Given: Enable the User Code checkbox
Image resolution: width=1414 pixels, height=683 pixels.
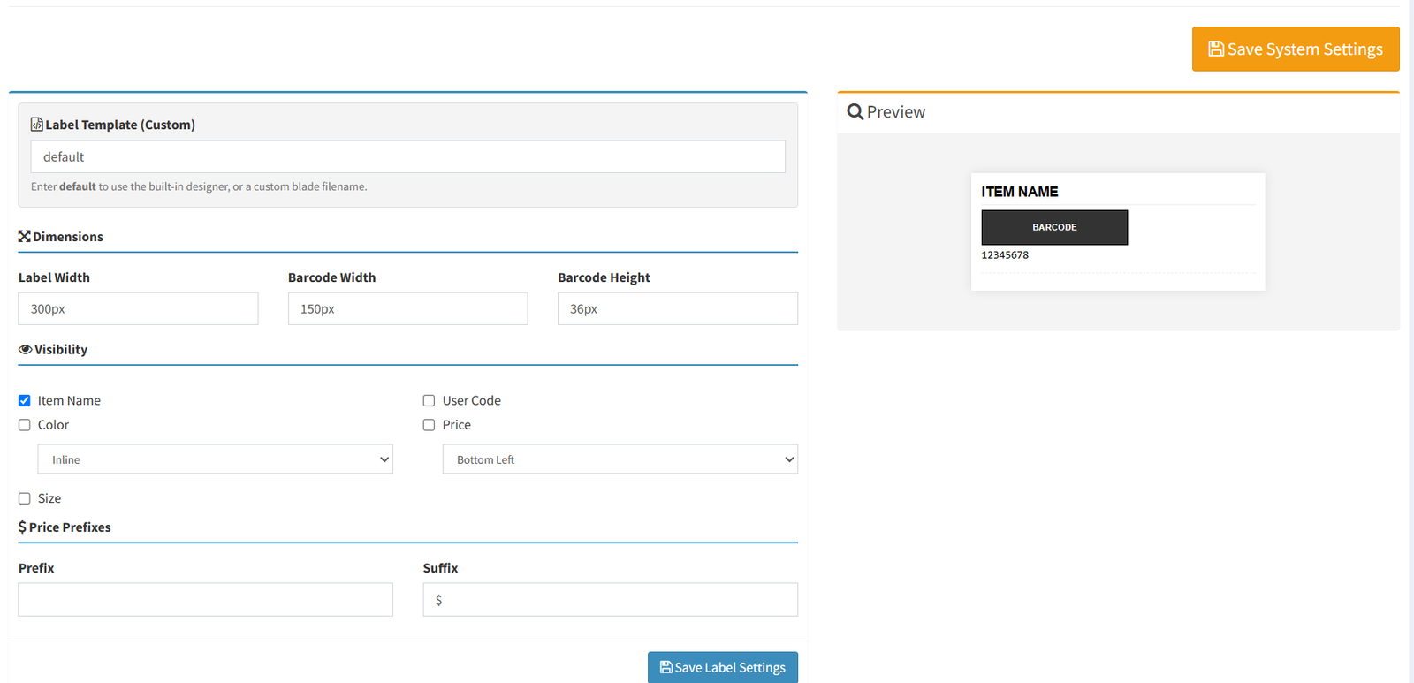Looking at the screenshot, I should click(x=430, y=401).
